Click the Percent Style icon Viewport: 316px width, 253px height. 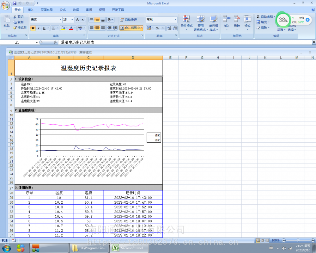pos(157,28)
